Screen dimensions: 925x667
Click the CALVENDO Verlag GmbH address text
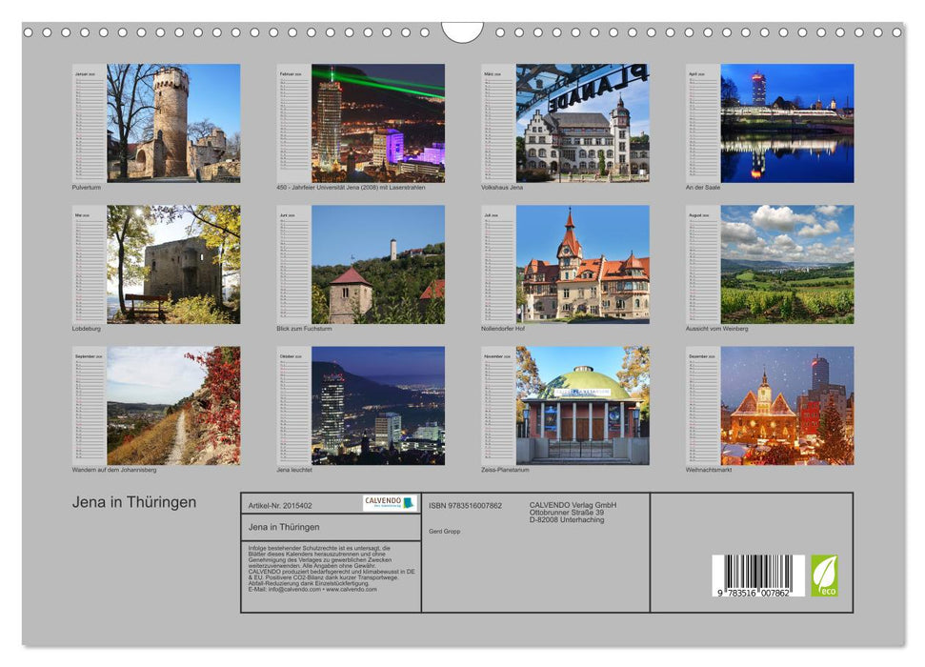point(572,510)
